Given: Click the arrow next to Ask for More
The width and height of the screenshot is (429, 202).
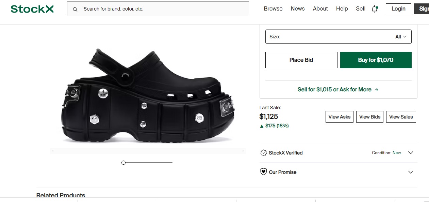Looking at the screenshot, I should [377, 90].
